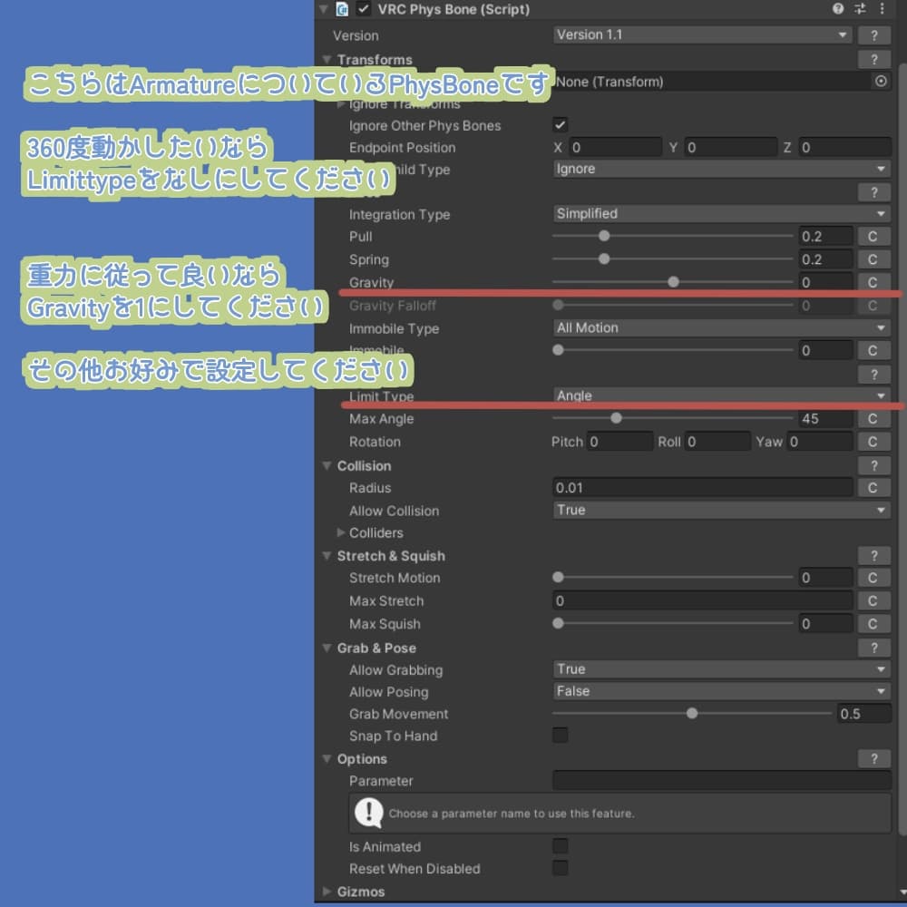Screen dimensions: 907x907
Task: Open the Limit Type Angle dropdown
Action: pyautogui.click(x=721, y=395)
